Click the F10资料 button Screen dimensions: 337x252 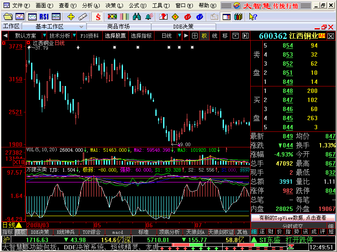point(89,36)
